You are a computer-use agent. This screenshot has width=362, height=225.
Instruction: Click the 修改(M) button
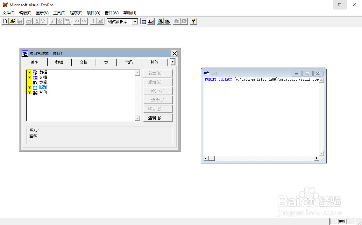pyautogui.click(x=158, y=91)
